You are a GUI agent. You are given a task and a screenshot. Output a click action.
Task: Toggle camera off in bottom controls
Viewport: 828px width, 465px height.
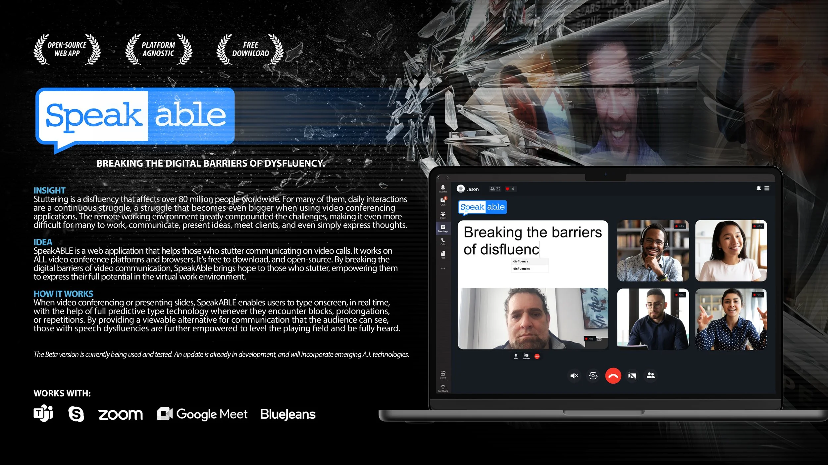(632, 376)
